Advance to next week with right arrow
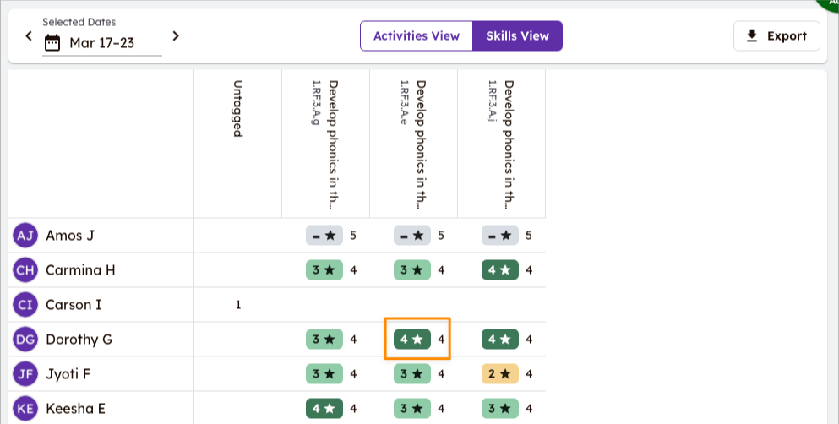Viewport: 839px width, 424px height. point(176,36)
